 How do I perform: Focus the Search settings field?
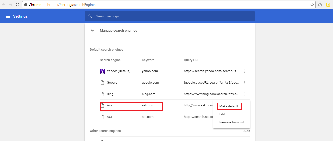point(170,16)
